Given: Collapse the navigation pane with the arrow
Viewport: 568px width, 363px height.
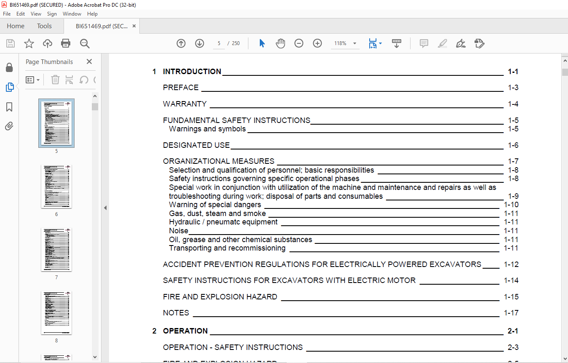Looking at the screenshot, I should point(105,208).
